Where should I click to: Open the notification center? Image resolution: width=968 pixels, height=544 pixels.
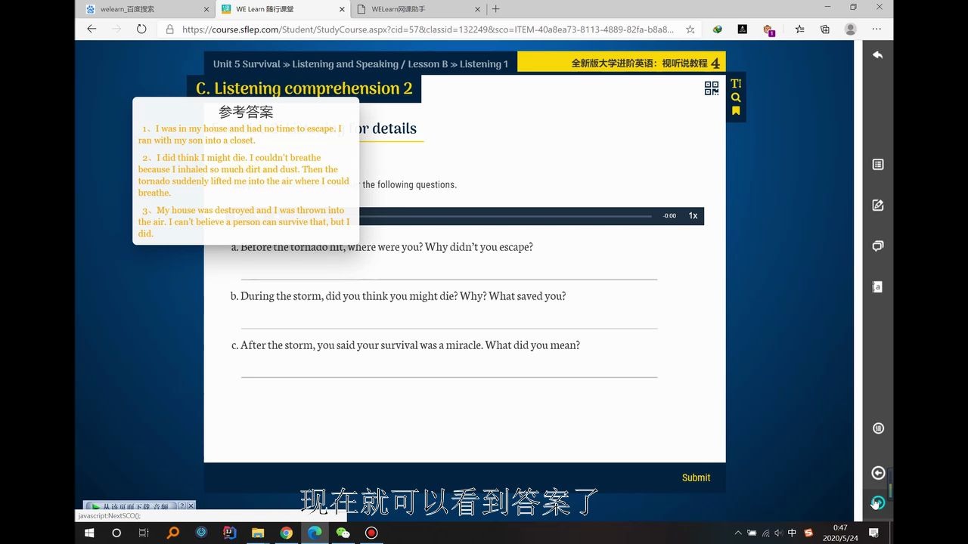coord(873,533)
